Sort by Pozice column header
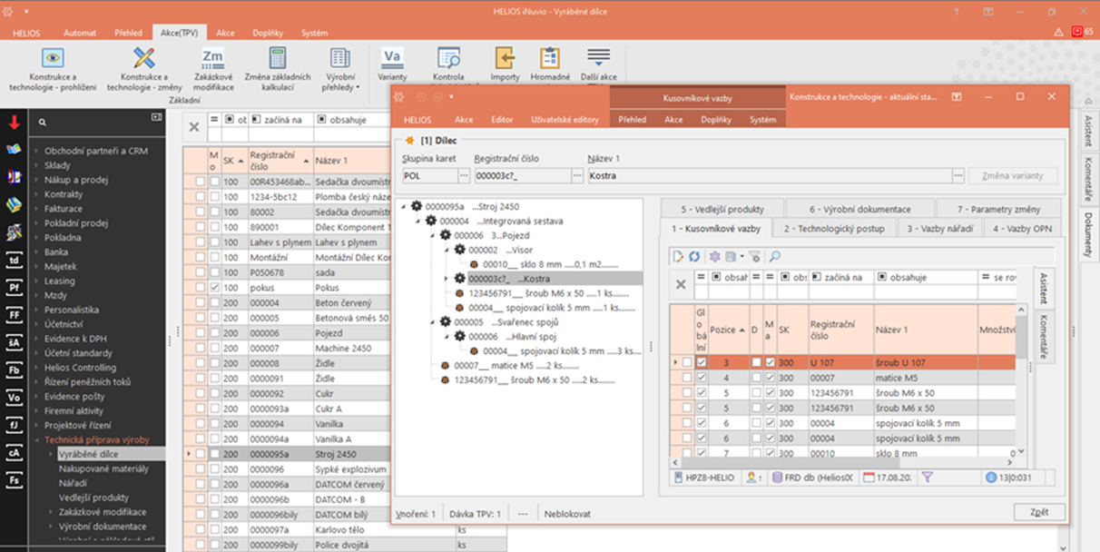The width and height of the screenshot is (1100, 552). pyautogui.click(x=726, y=330)
